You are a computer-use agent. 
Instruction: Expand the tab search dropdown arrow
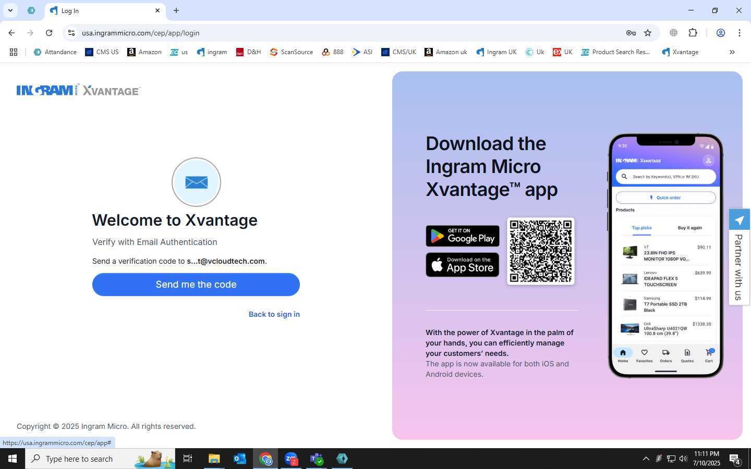coord(10,10)
